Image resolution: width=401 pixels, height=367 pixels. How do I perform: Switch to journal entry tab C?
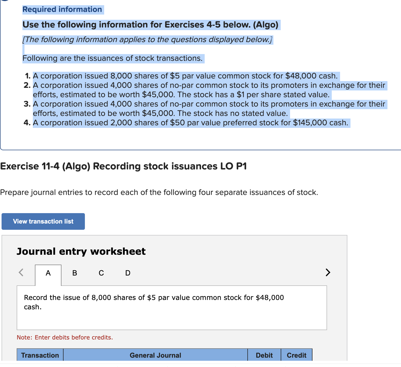point(101,273)
